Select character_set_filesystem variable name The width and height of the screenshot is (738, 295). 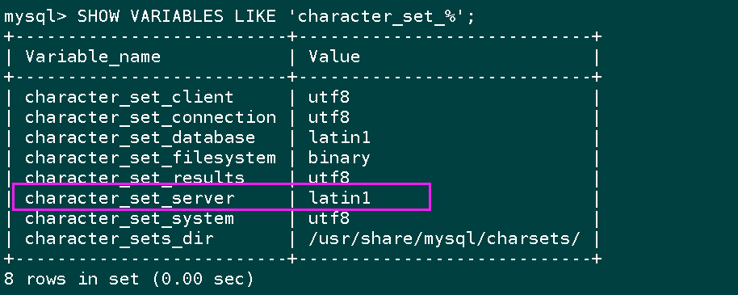151,158
